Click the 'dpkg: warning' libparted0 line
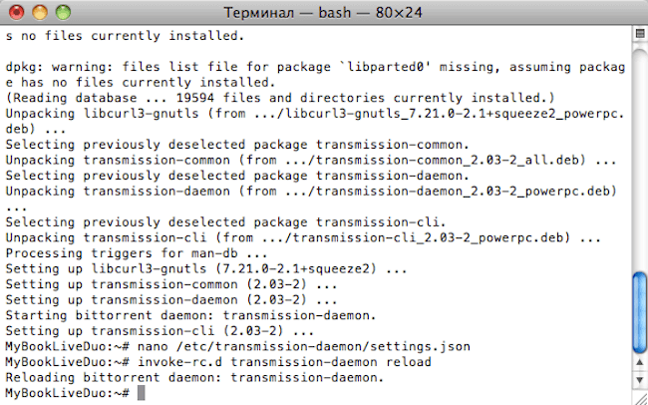 [315, 75]
